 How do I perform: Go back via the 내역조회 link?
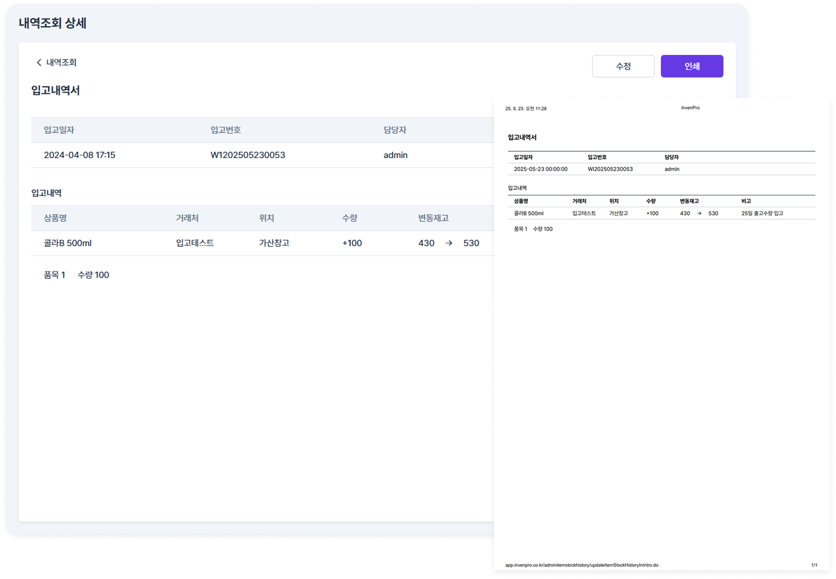point(61,62)
